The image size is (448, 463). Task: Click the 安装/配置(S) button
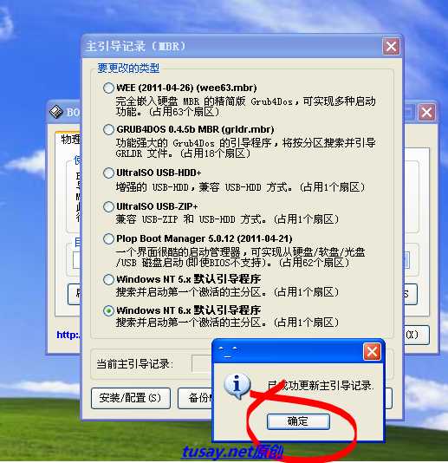coord(131,398)
